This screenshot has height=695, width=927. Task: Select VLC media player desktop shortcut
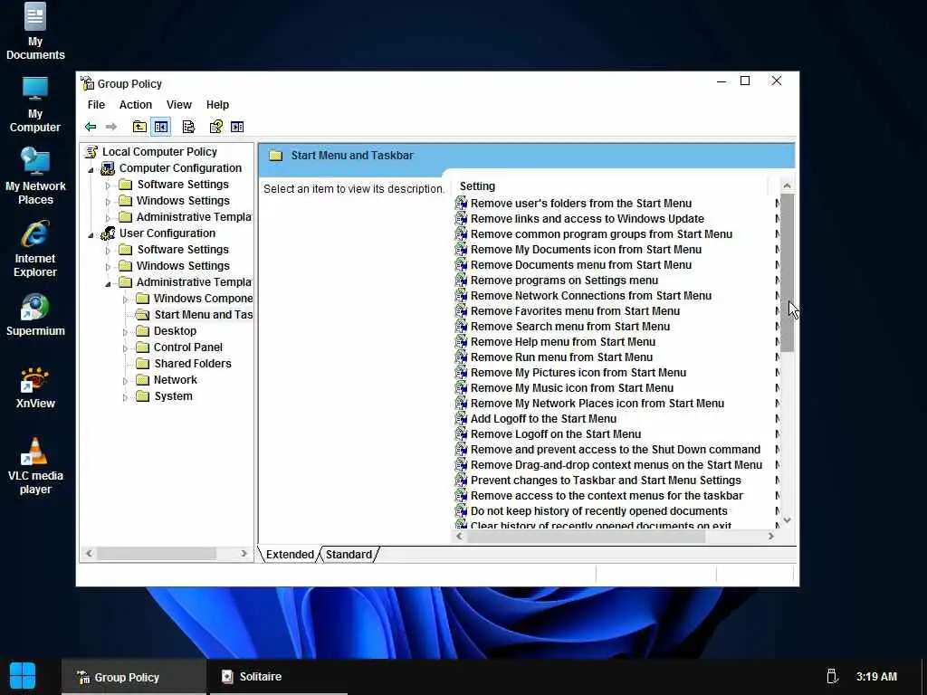[x=35, y=466]
